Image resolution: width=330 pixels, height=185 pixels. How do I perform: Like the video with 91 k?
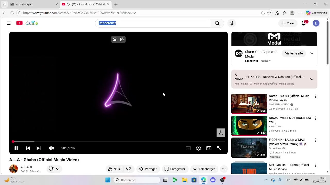(x=114, y=169)
